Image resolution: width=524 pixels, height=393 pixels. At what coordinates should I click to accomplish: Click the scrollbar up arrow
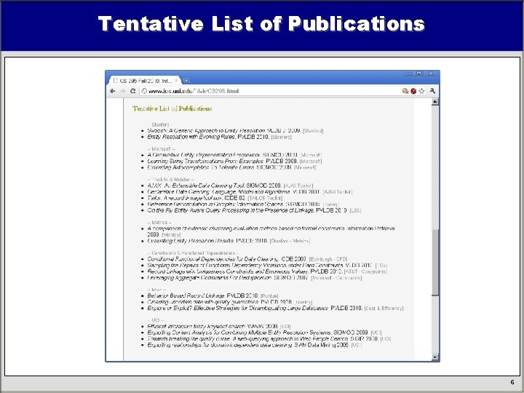[434, 102]
